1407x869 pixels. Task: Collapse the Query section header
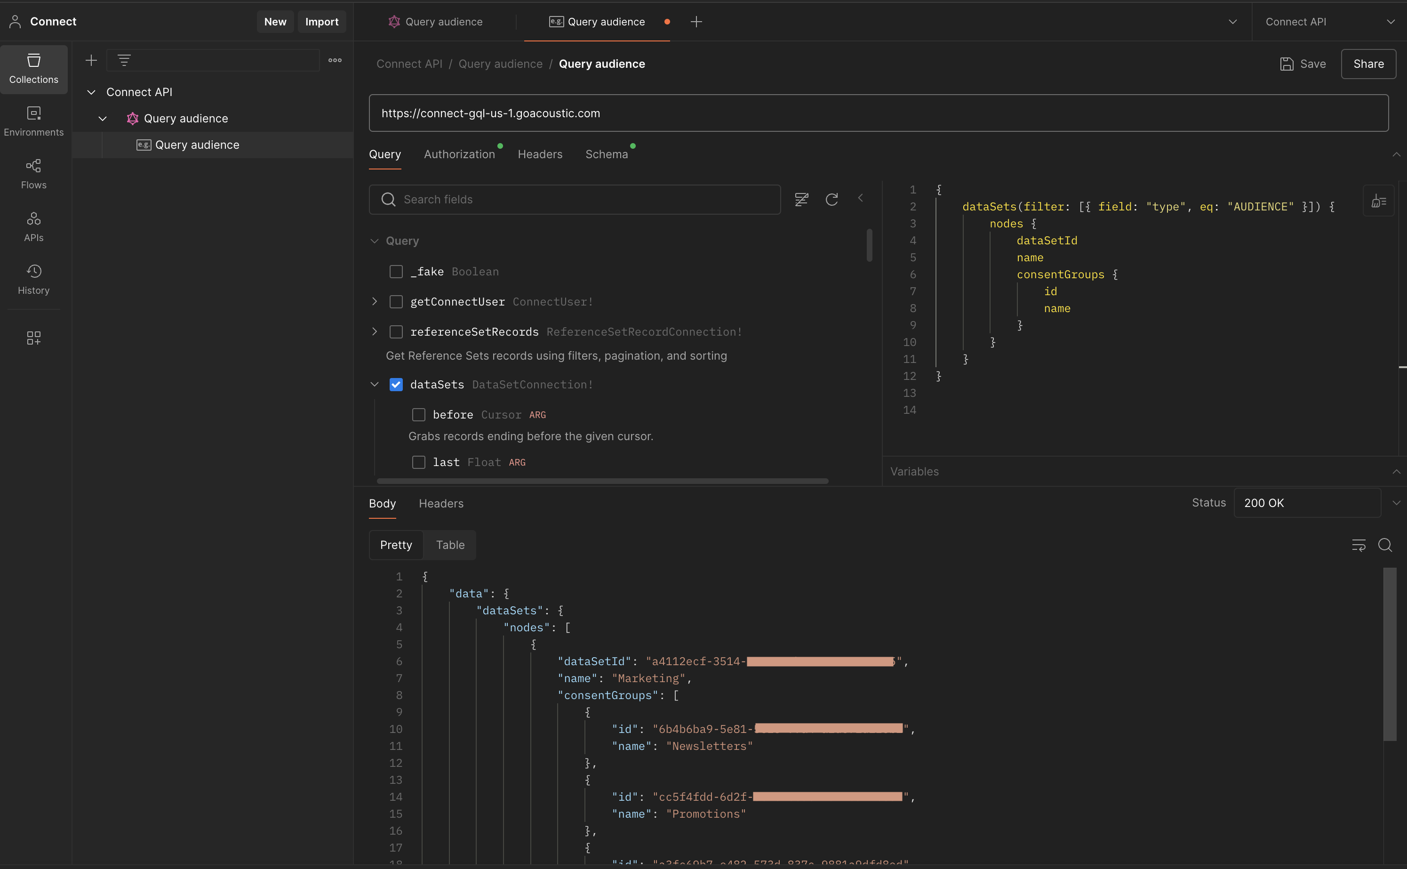click(375, 241)
